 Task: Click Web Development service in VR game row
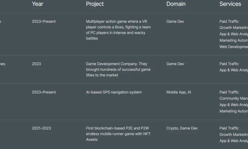pyautogui.click(x=234, y=47)
